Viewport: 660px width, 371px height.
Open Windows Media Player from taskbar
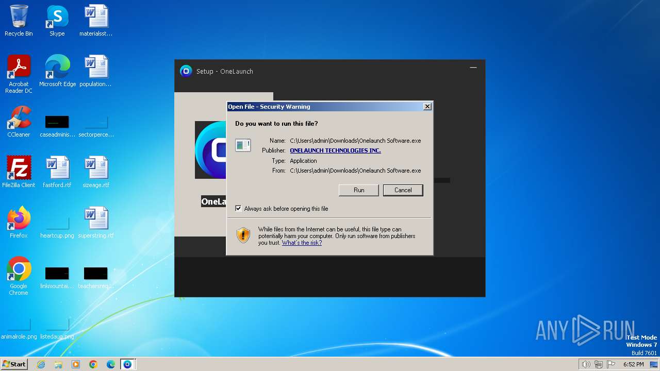coord(76,364)
